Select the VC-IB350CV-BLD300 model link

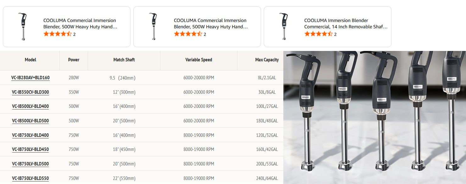(31, 92)
